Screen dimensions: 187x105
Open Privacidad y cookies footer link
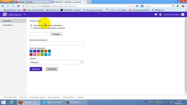pyautogui.click(x=37, y=97)
